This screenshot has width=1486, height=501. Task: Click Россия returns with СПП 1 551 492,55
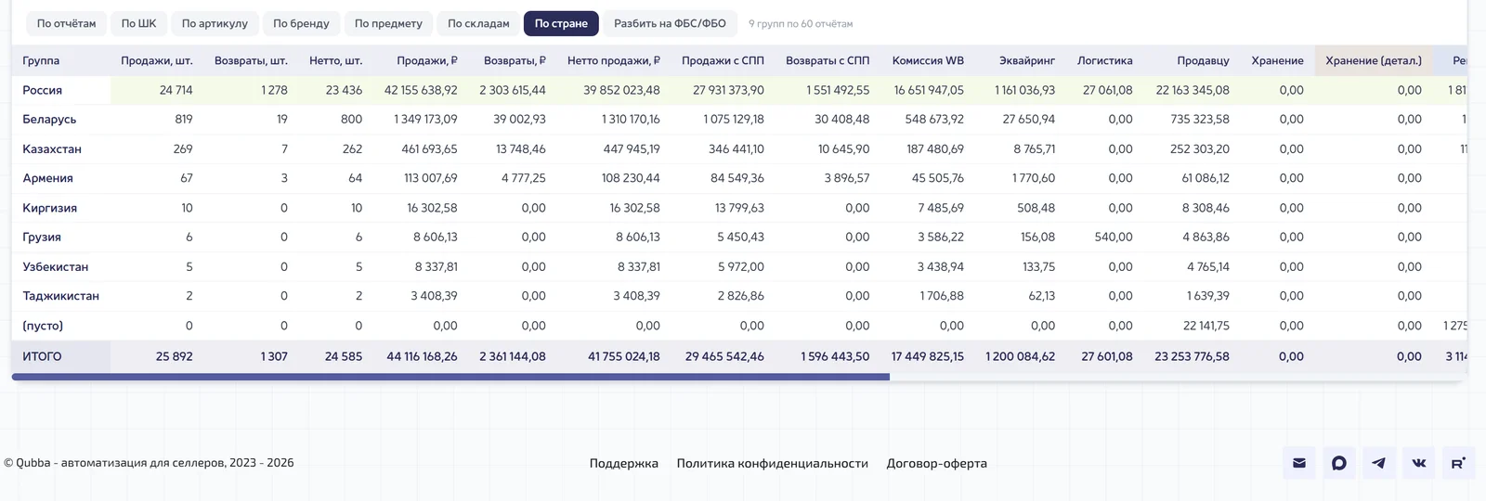coord(838,90)
